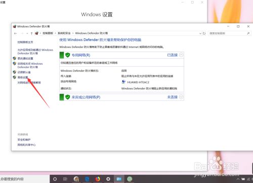Open the 还原默认值 restore defaults link

[x=24, y=72]
